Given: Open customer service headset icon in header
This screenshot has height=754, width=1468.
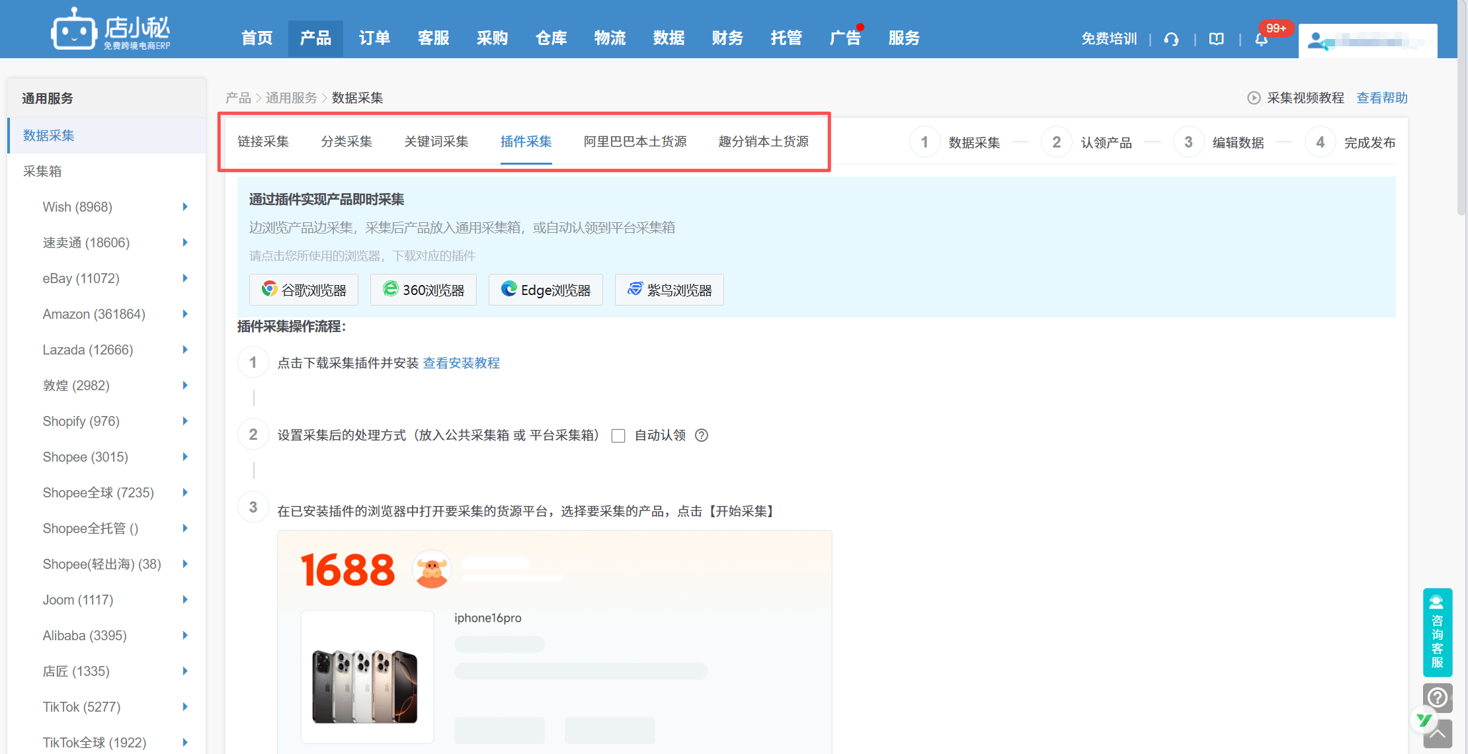Looking at the screenshot, I should tap(1171, 39).
